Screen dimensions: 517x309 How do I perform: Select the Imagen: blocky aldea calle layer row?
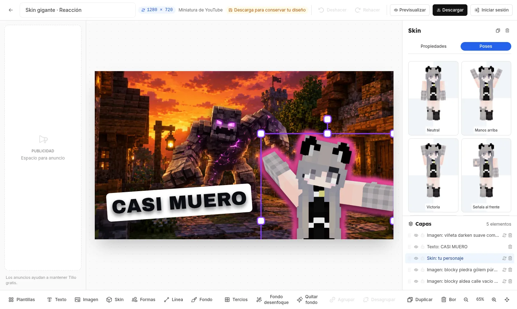pyautogui.click(x=460, y=281)
